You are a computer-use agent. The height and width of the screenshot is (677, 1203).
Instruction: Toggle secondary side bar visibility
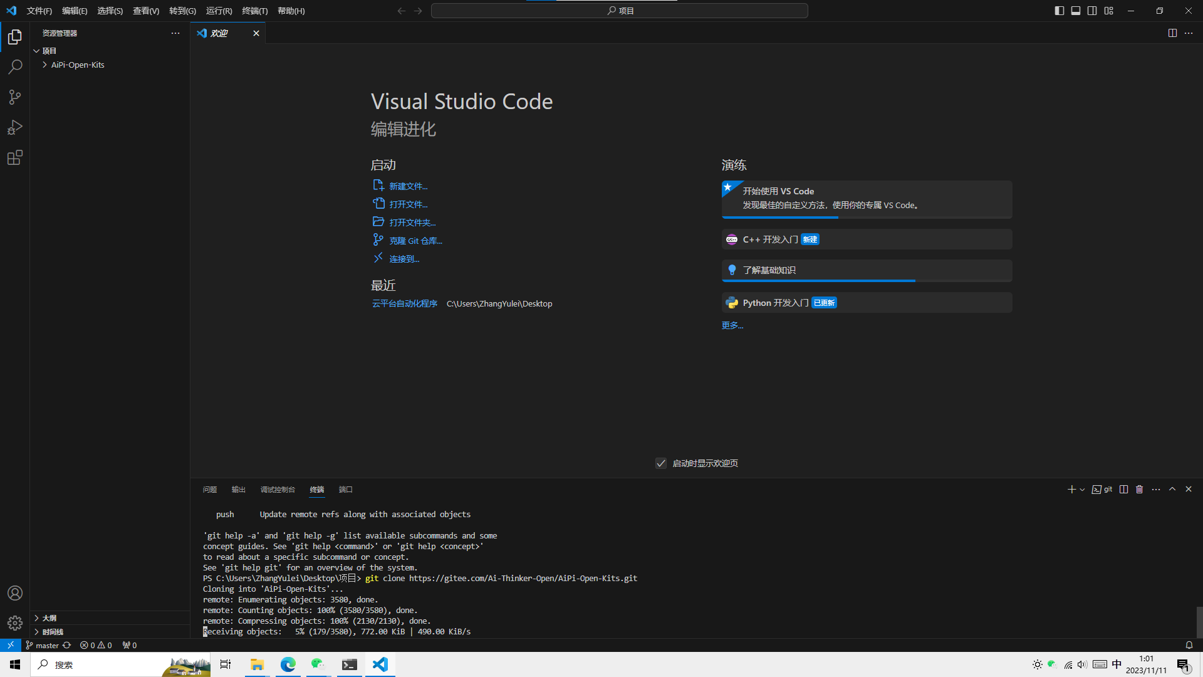[1092, 11]
